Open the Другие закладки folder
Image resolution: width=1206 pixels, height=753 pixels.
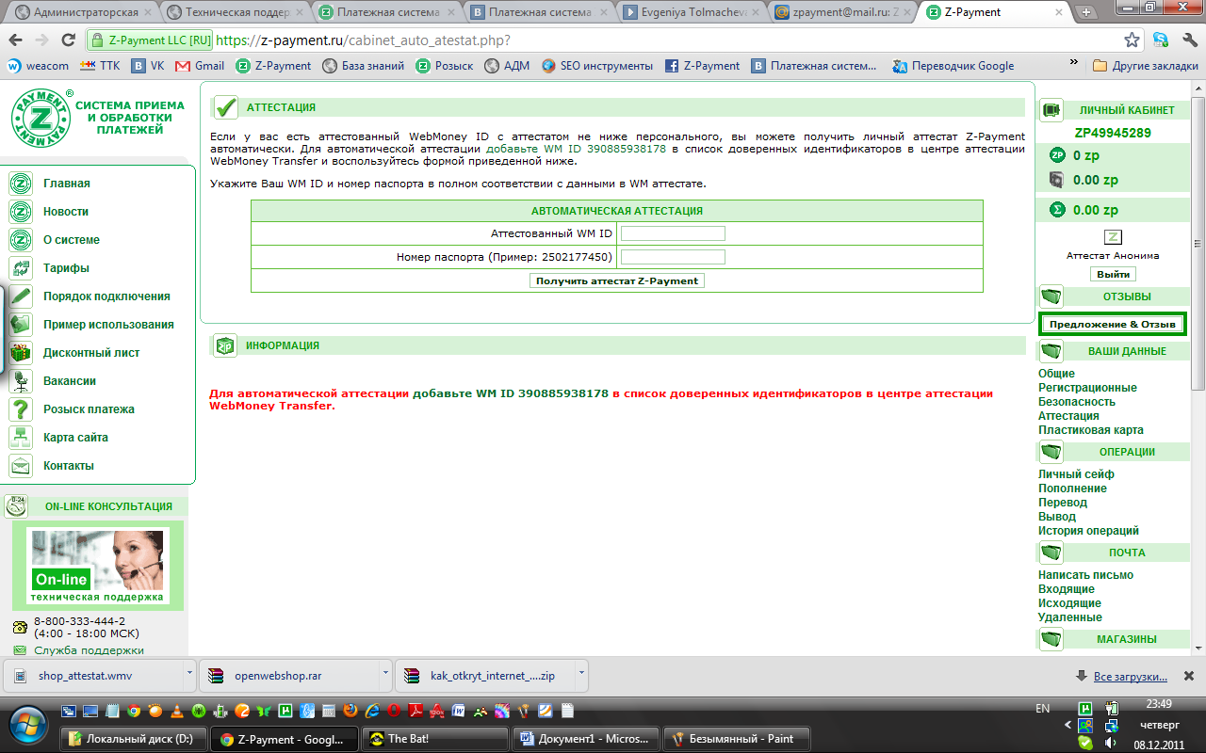1146,66
